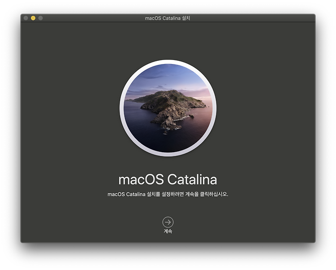Click the Catalina island artwork circle

pos(168,108)
